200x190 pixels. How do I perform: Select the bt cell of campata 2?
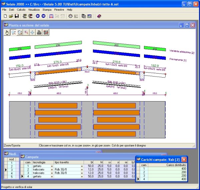tap(89, 169)
